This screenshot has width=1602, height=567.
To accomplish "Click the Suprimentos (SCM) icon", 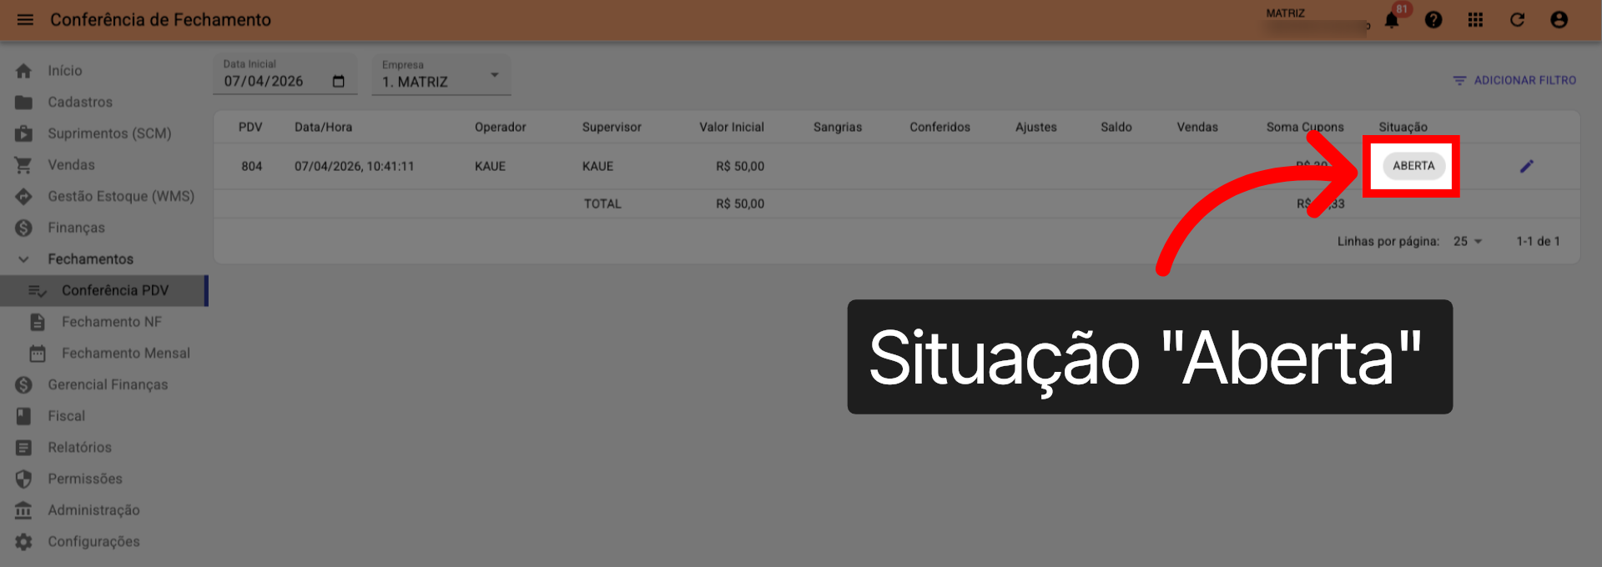I will (23, 133).
